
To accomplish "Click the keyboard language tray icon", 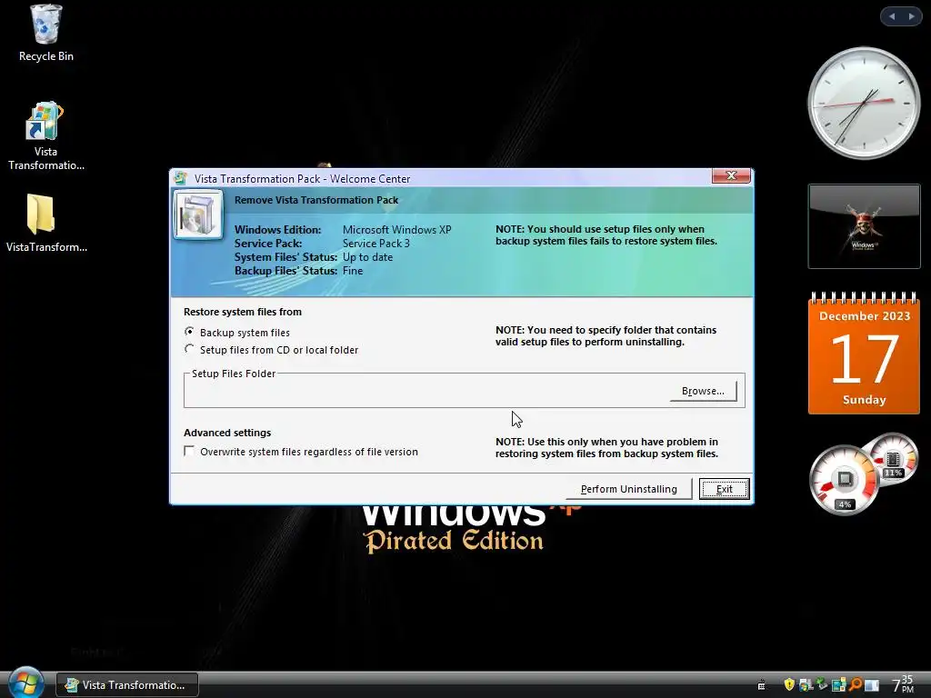I will [x=761, y=685].
